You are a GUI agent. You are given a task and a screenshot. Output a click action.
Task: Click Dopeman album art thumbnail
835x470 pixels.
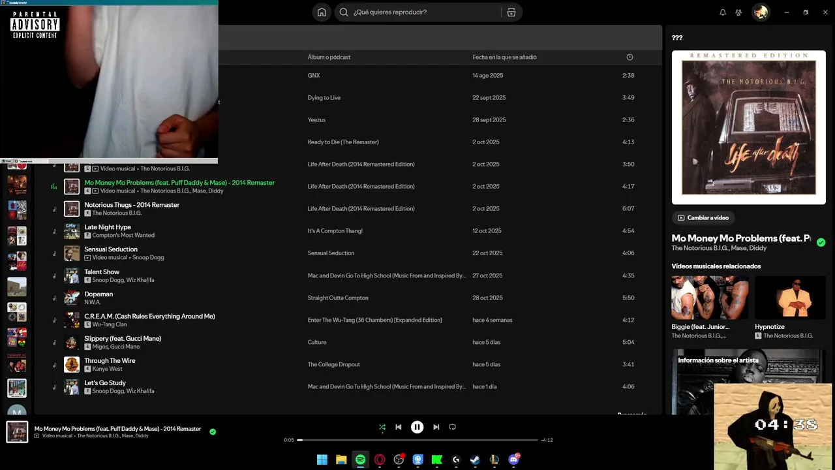(x=72, y=298)
